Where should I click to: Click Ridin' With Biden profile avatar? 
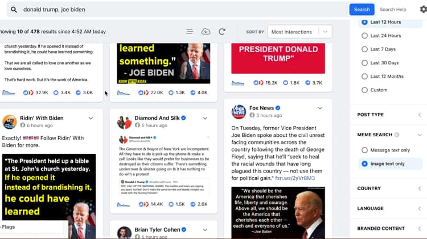(x=10, y=121)
